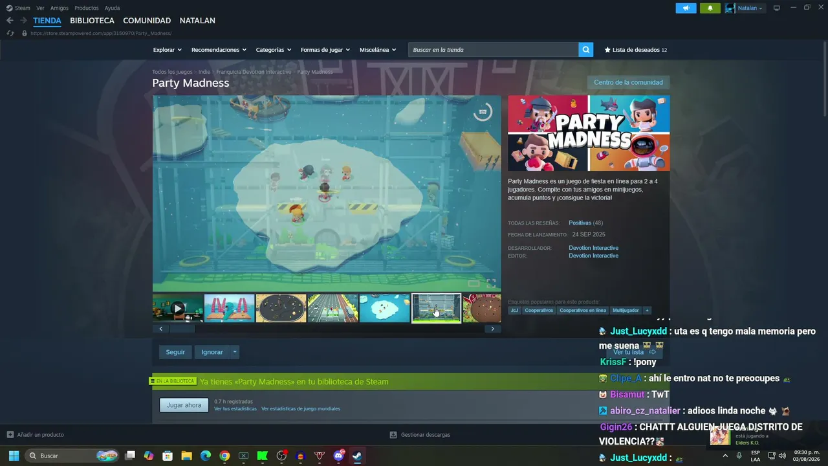
Task: Click Jugar ahora button
Action: click(184, 405)
